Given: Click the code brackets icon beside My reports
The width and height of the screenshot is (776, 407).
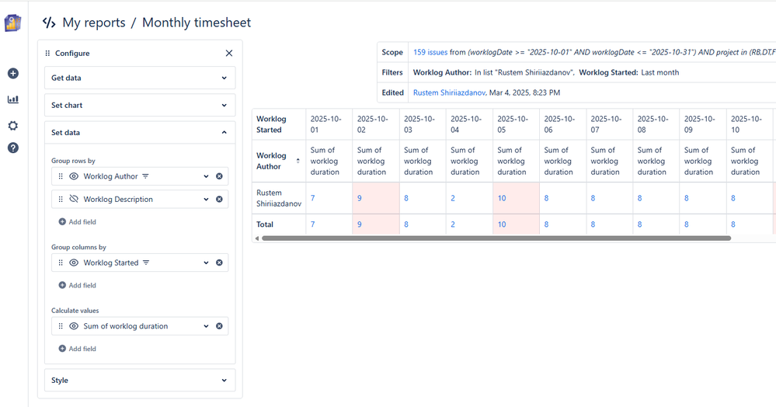Looking at the screenshot, I should click(x=49, y=23).
